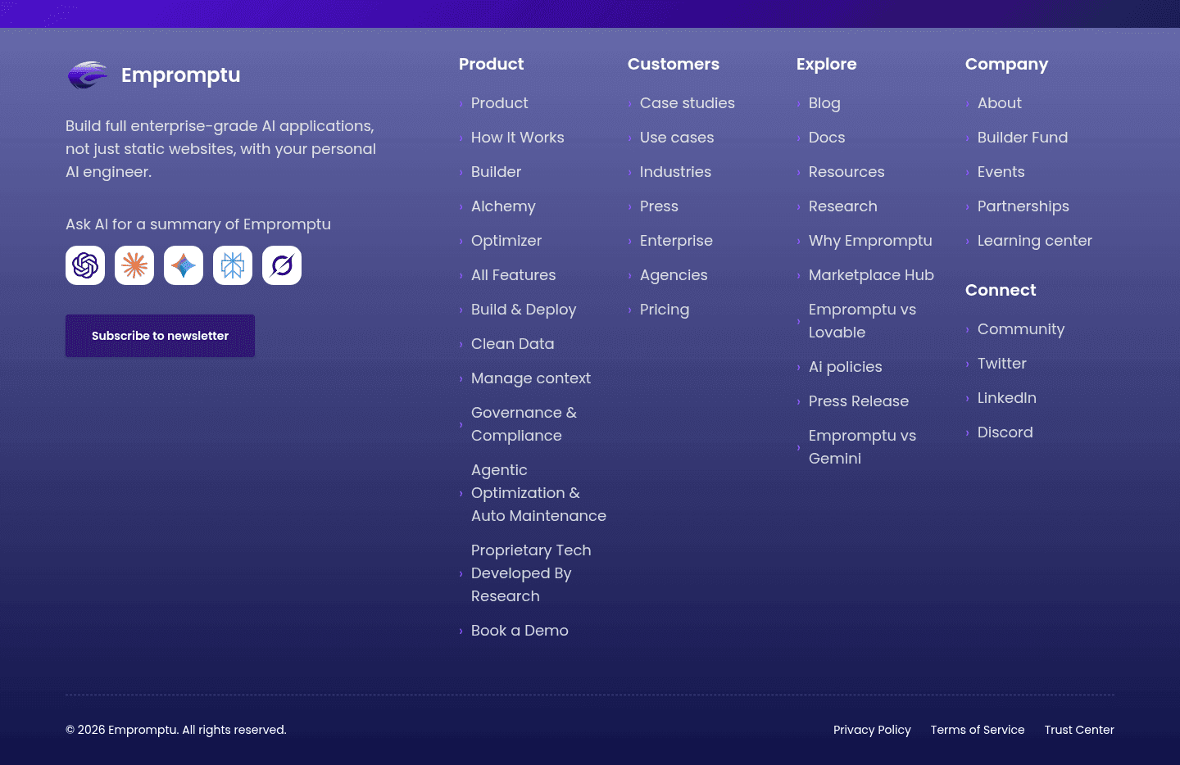Ask Claude for an Empromptu summary
This screenshot has height=765, width=1180.
pos(134,265)
